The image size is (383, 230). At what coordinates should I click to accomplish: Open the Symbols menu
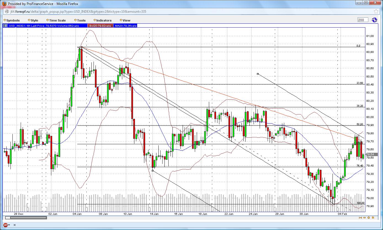click(x=12, y=20)
